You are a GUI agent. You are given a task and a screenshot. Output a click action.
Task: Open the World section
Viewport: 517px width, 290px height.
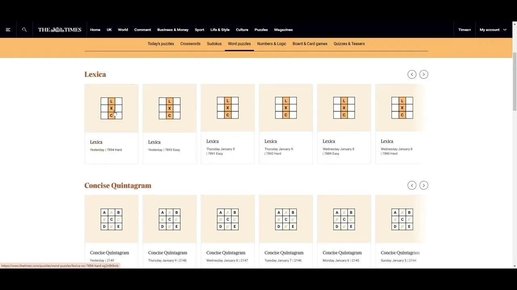[123, 30]
